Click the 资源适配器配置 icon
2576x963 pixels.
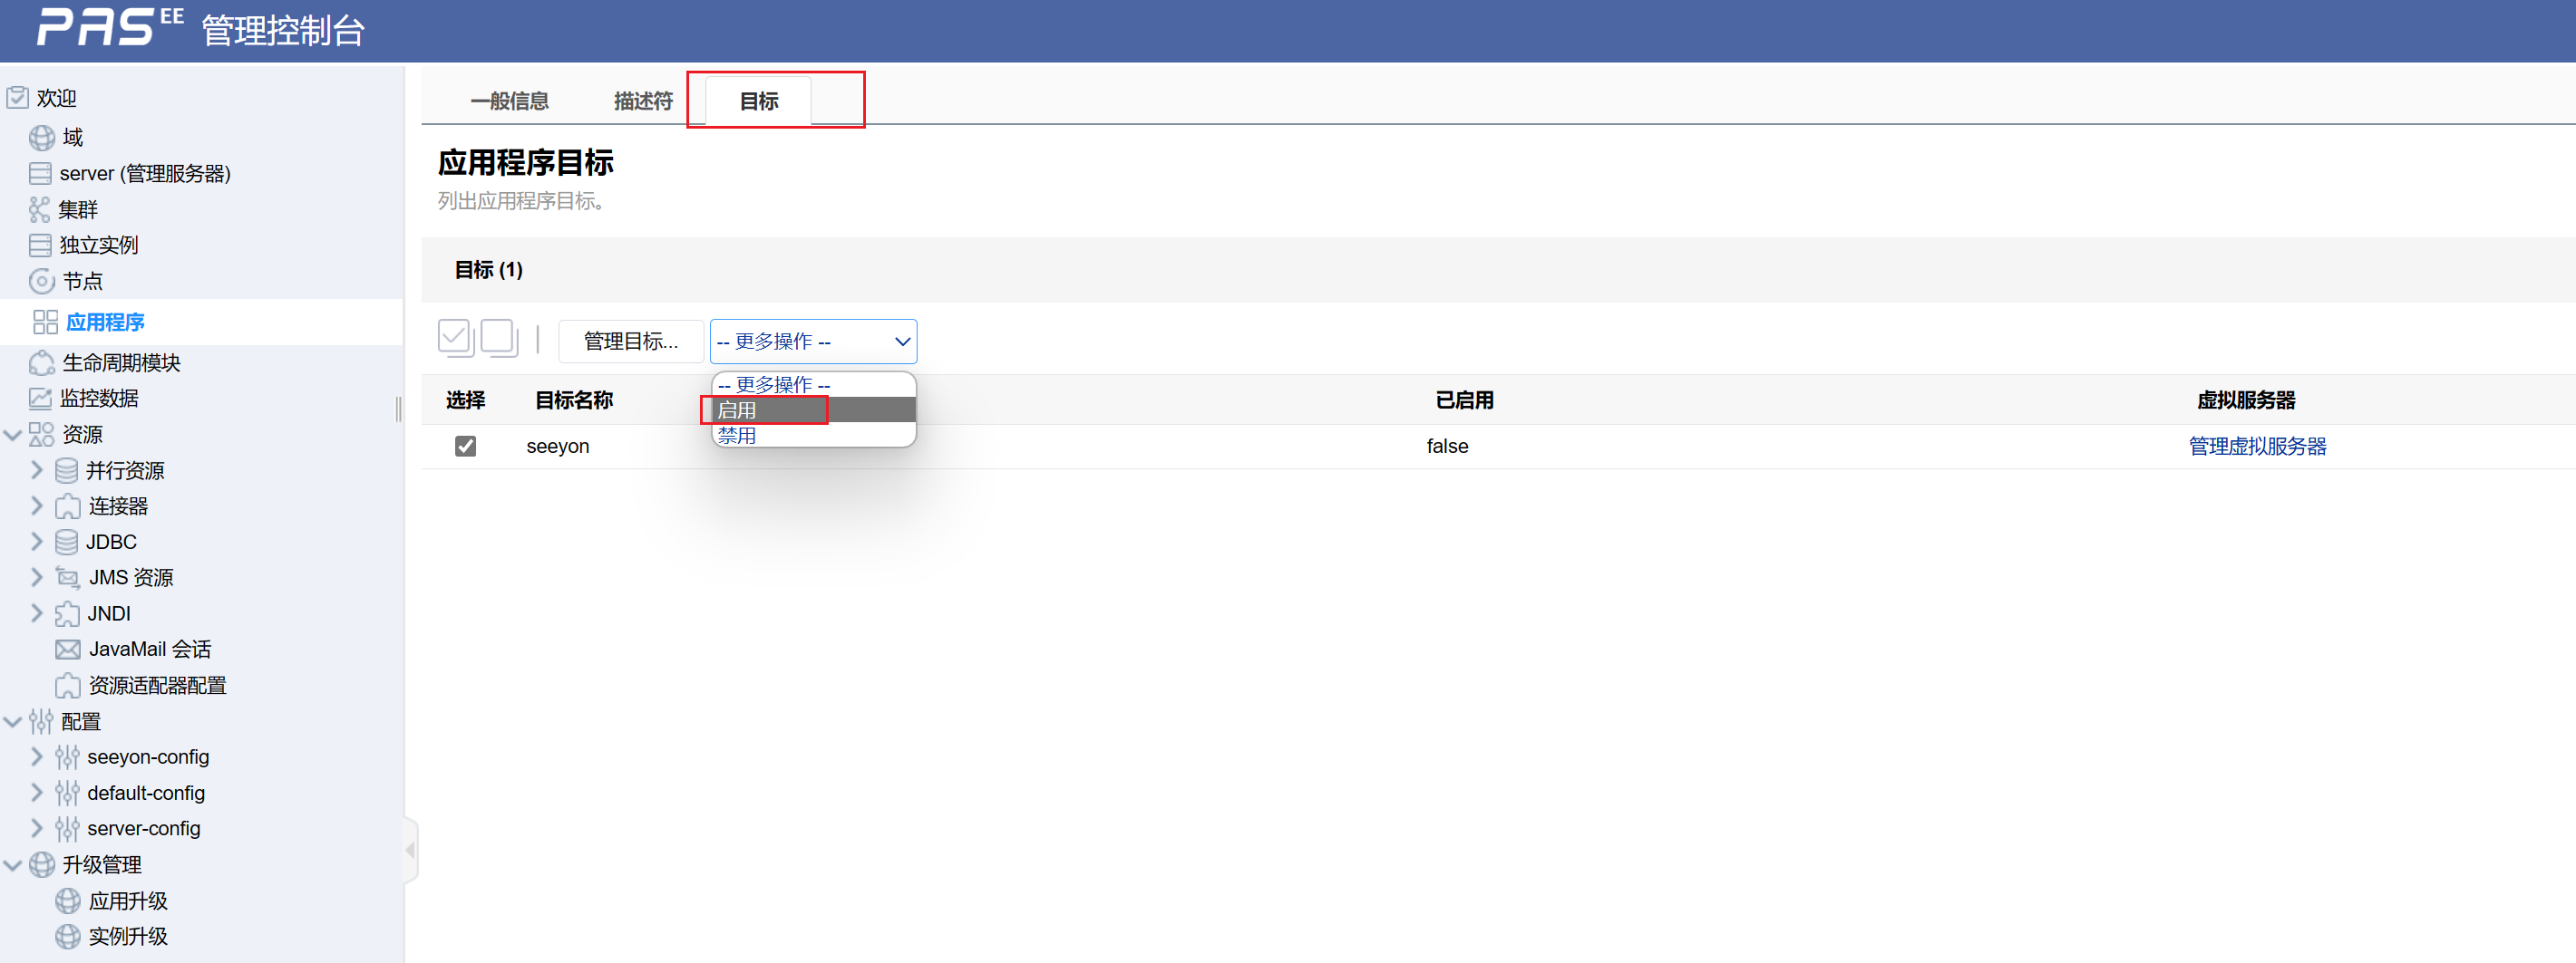pos(68,685)
